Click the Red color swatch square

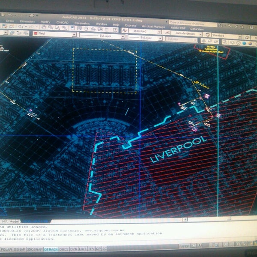coord(36,33)
